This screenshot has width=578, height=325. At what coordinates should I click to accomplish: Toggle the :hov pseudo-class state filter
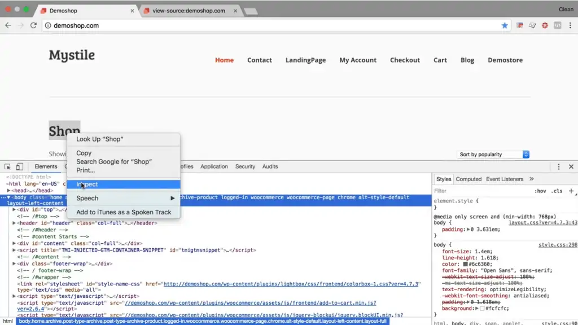pyautogui.click(x=541, y=191)
